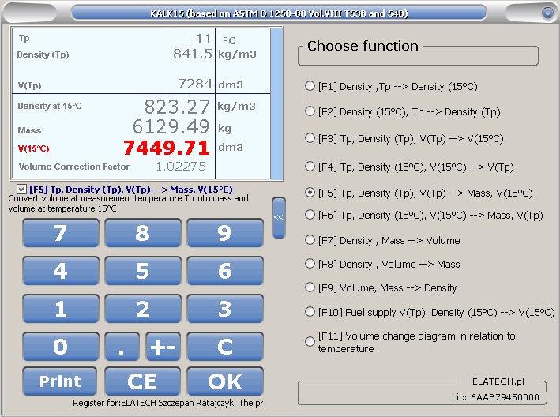Confirm with the OK button
560x417 pixels.
(225, 381)
